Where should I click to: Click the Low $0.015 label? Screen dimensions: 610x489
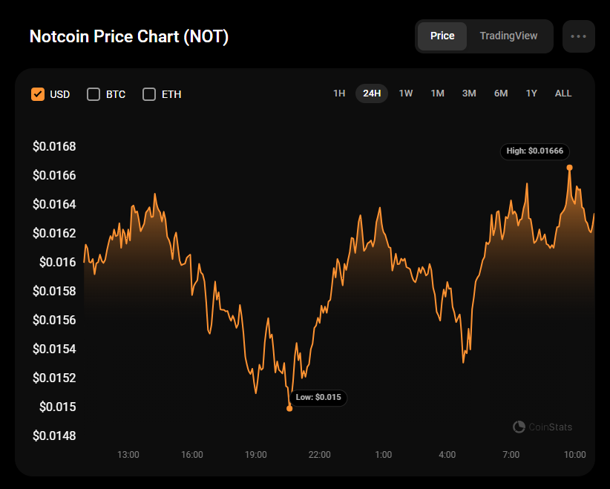coord(318,398)
